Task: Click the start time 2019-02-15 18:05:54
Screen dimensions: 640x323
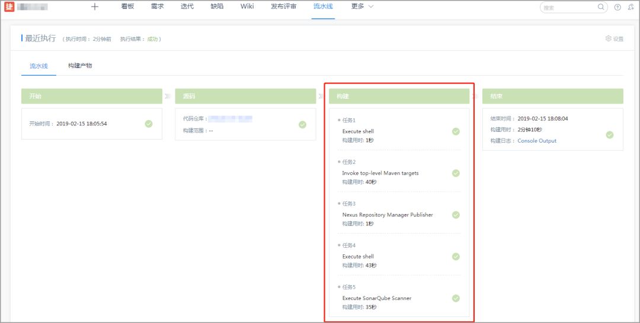Action: pos(82,124)
